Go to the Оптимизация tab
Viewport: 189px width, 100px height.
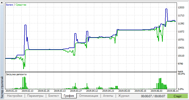click(x=89, y=96)
